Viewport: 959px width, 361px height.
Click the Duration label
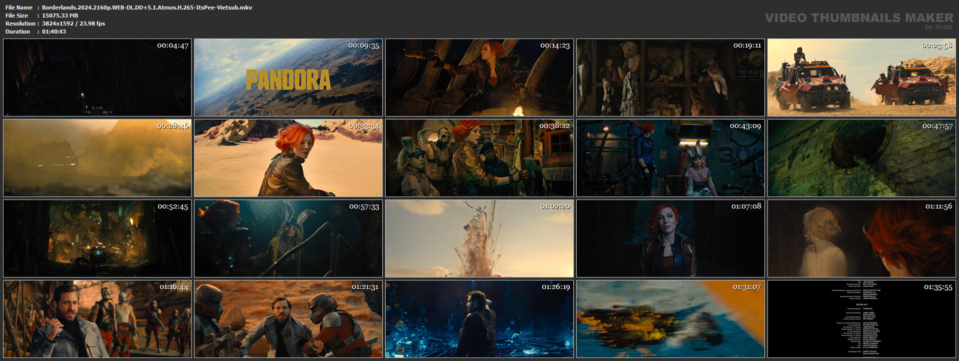(18, 31)
